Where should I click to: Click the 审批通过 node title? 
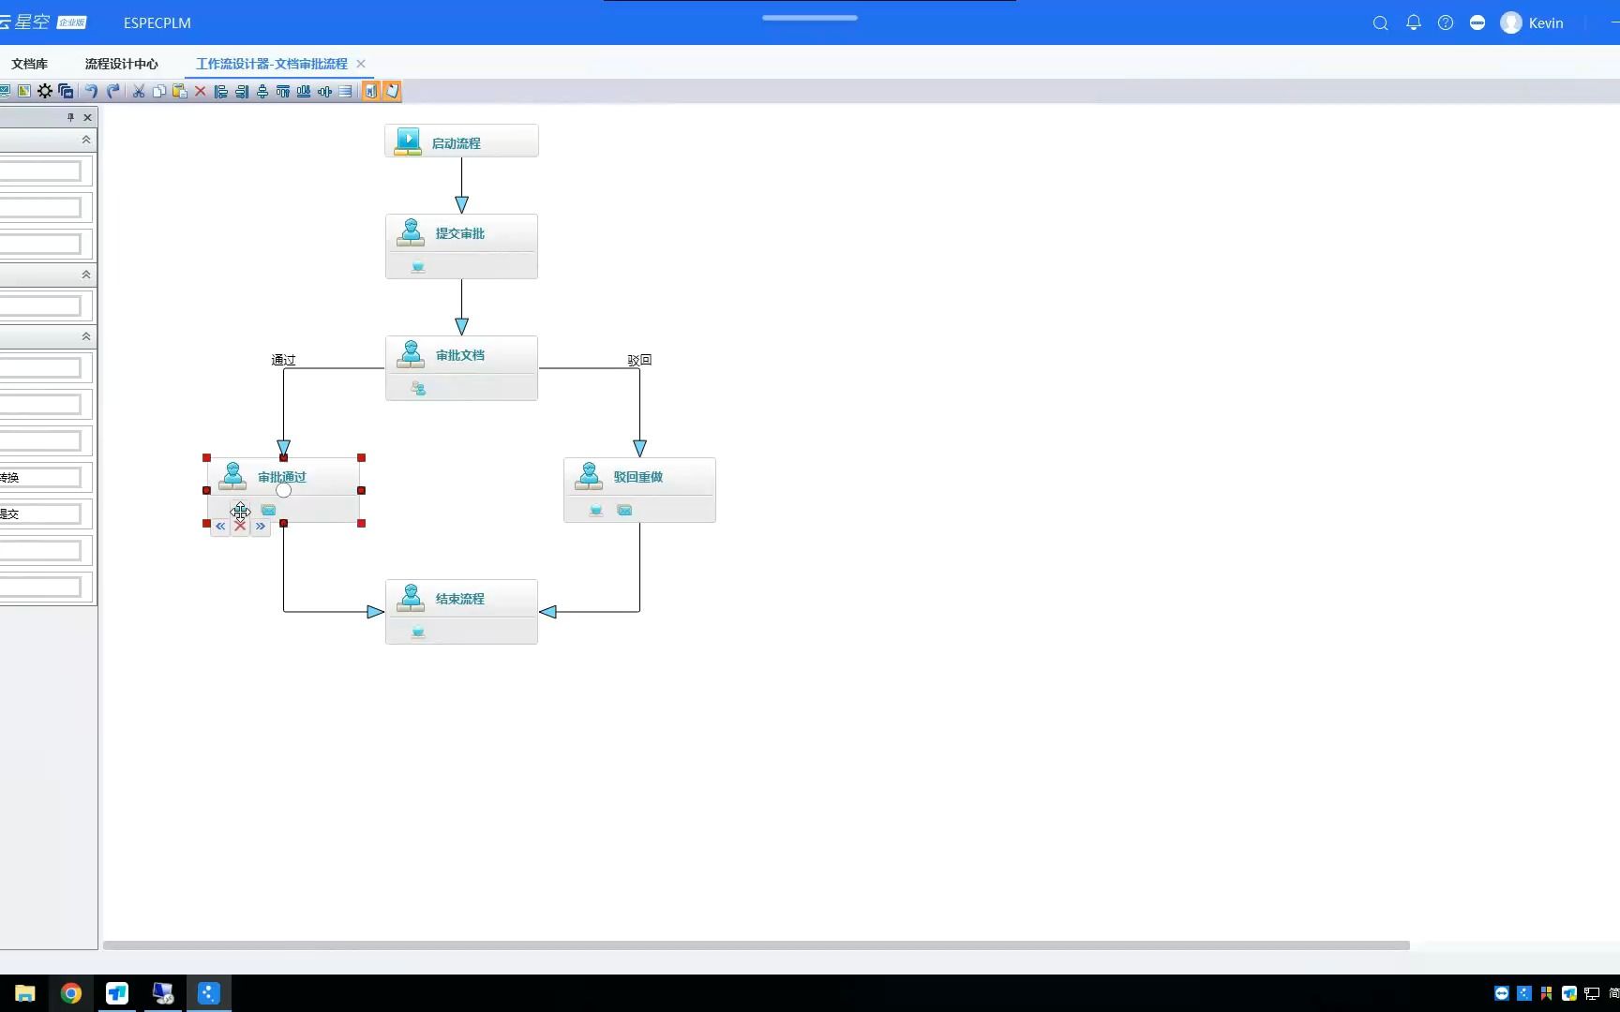281,477
